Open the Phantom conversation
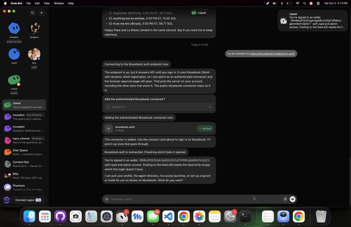 tap(24, 187)
